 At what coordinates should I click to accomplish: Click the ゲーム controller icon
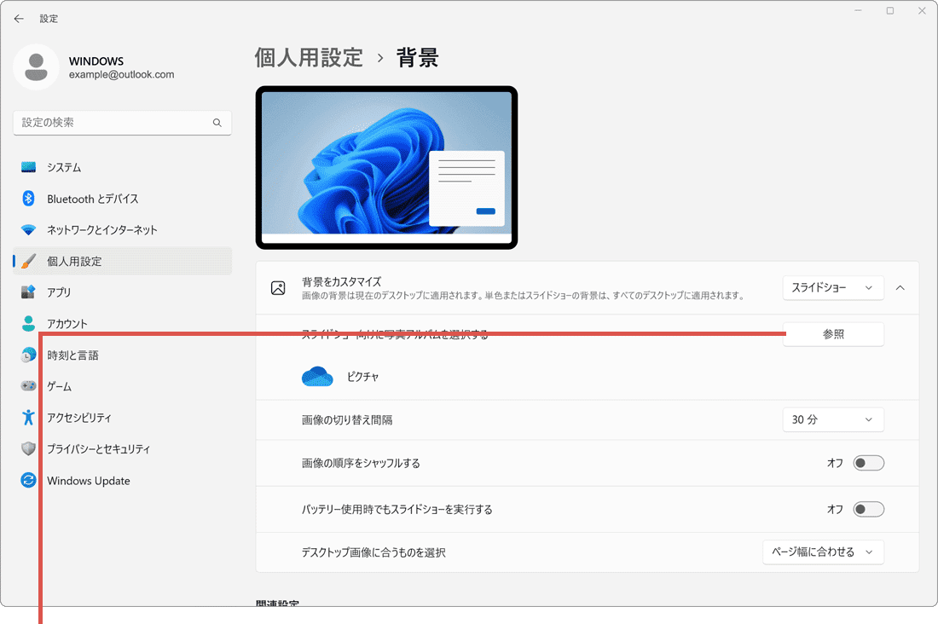tap(28, 386)
